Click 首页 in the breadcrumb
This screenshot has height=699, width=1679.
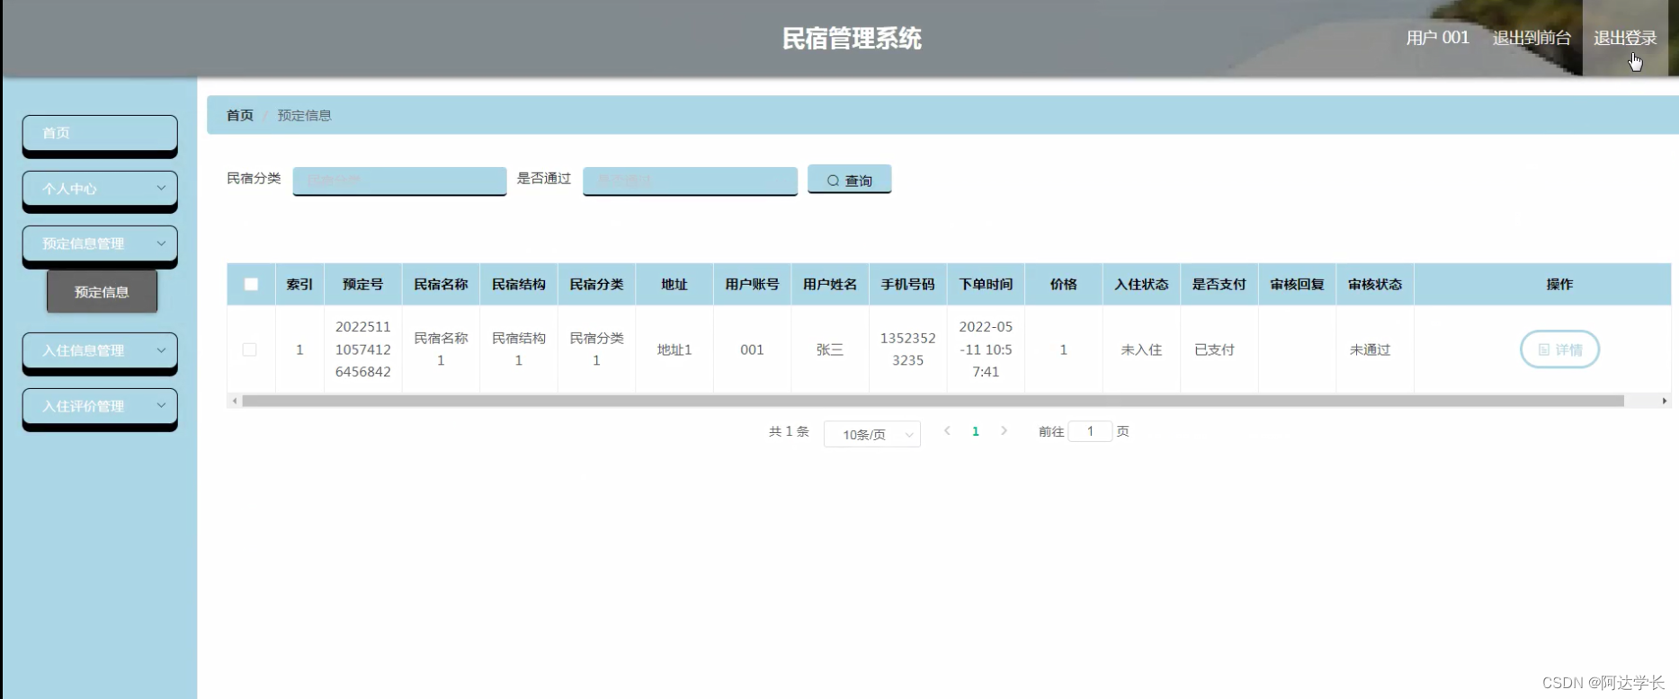(x=239, y=115)
